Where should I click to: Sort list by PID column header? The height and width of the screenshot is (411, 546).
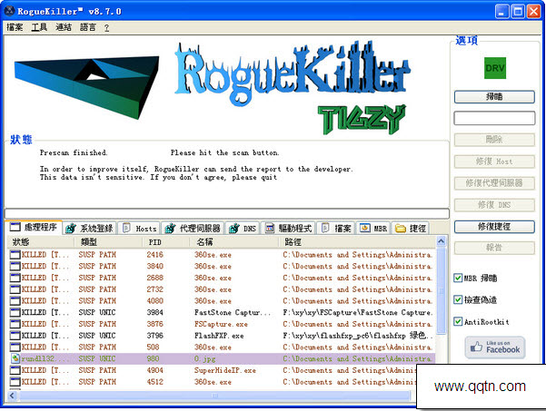(166, 242)
